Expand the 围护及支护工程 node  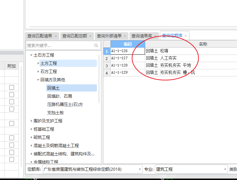(31, 121)
